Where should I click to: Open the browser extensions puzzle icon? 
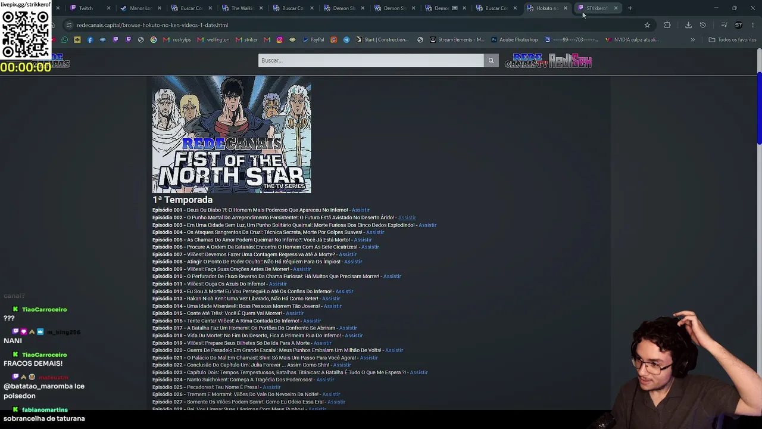point(667,25)
